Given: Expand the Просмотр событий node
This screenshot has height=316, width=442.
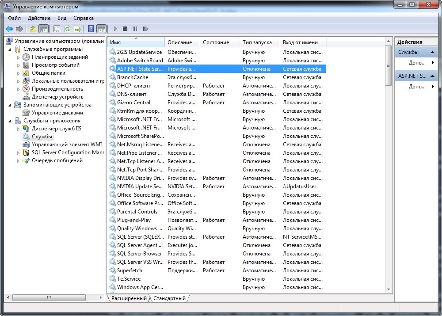Looking at the screenshot, I should point(18,65).
